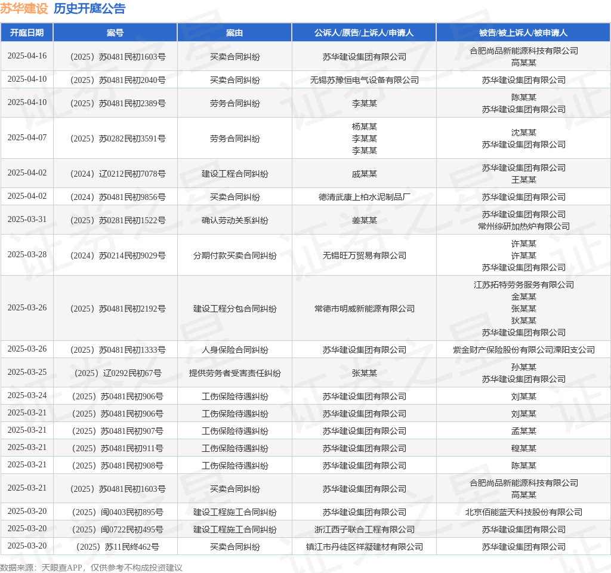Click defendant 沈某某
Viewport: 611px width, 573px height.
click(524, 133)
